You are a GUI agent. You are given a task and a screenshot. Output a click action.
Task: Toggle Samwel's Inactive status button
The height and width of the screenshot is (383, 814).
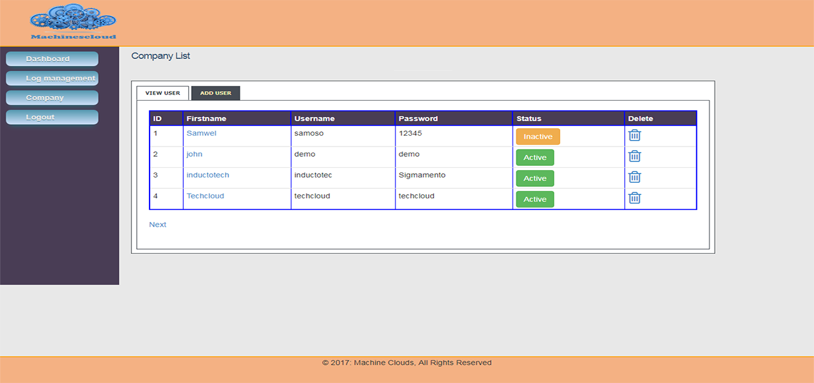tap(537, 137)
